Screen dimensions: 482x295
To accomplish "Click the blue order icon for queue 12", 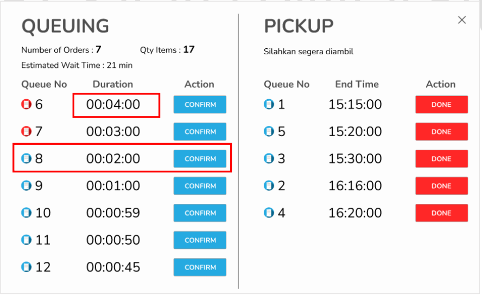I will pyautogui.click(x=26, y=267).
